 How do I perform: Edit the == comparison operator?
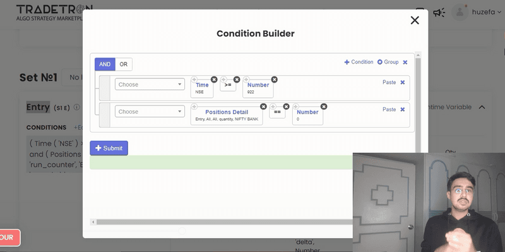pos(277,112)
